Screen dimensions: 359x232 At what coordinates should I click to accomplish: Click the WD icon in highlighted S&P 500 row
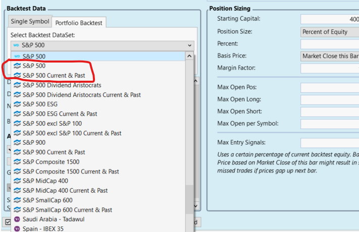click(17, 56)
